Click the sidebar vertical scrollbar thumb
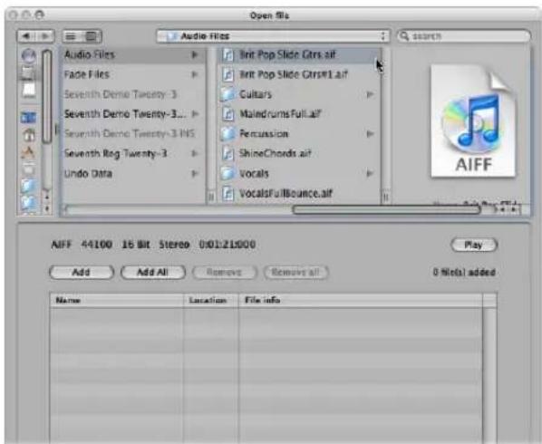542x444 pixels. [x=46, y=96]
